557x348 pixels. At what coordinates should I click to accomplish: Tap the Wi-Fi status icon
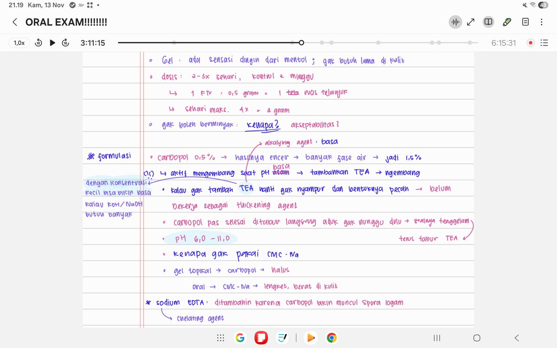tap(532, 5)
